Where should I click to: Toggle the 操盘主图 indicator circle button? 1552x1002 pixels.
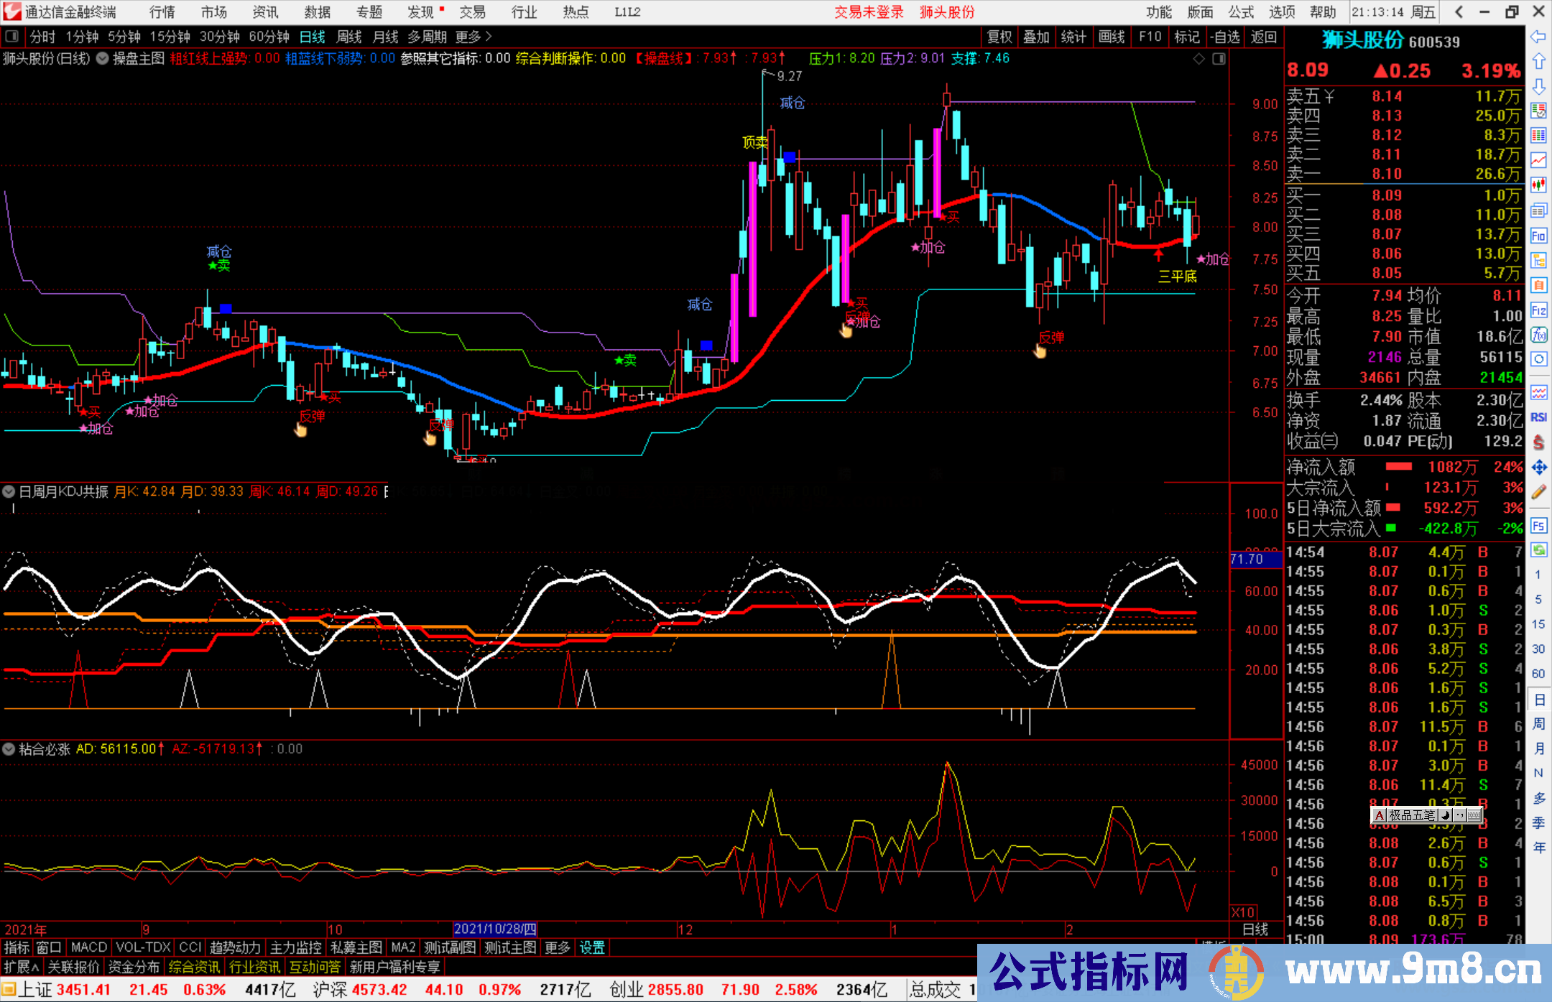pyautogui.click(x=103, y=58)
